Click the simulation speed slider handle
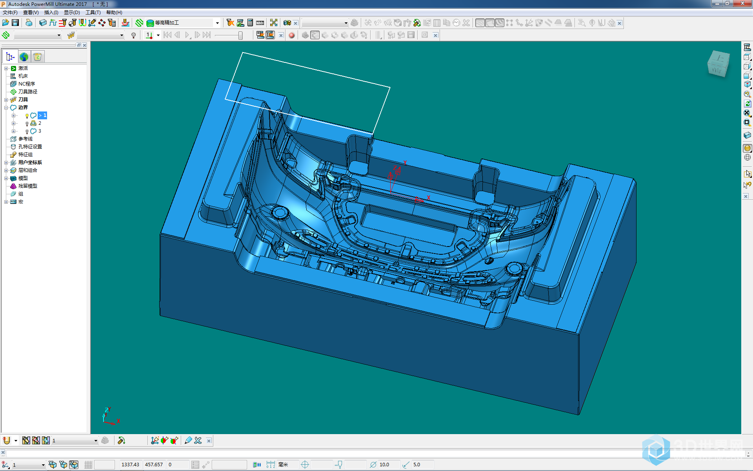The height and width of the screenshot is (471, 753). click(240, 35)
